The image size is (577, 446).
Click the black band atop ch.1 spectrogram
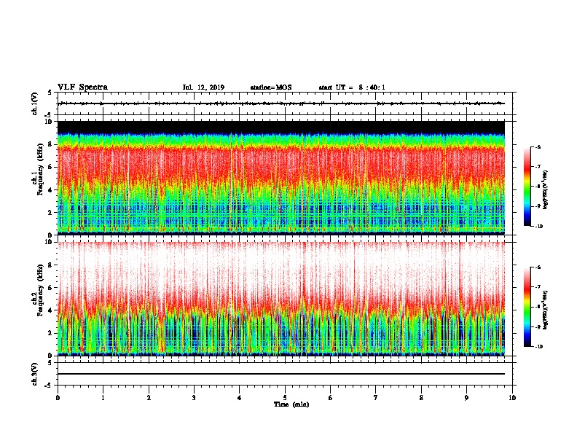pos(281,127)
